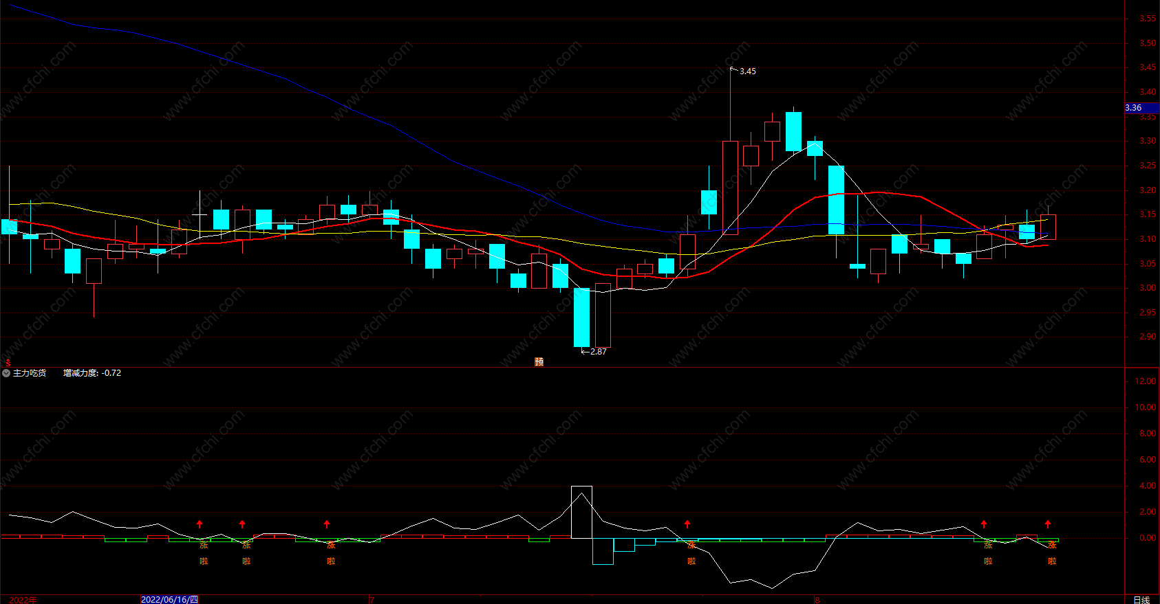Select the cyan candle bottoming at 2.87
Screen dimensions: 1160x604
[x=581, y=317]
